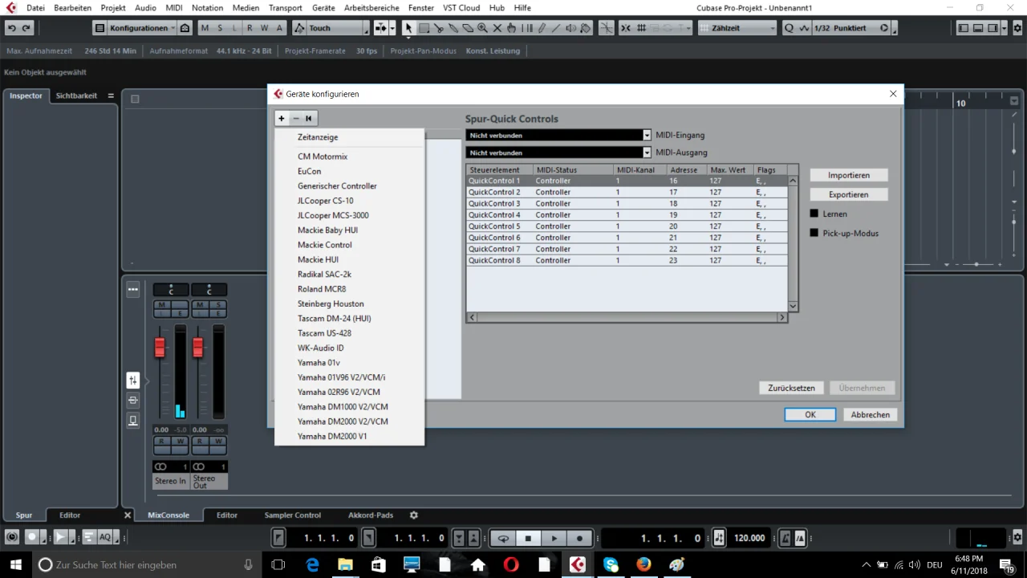Switch to the Sampler Control tab

point(293,515)
